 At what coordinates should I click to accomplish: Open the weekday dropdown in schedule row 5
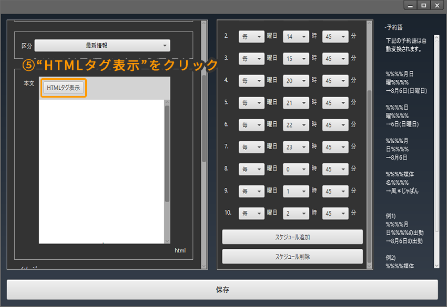[251, 103]
